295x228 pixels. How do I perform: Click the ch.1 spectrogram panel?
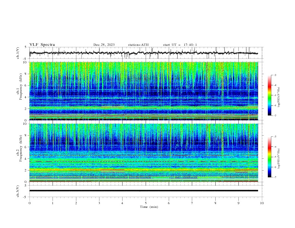[x=144, y=91]
